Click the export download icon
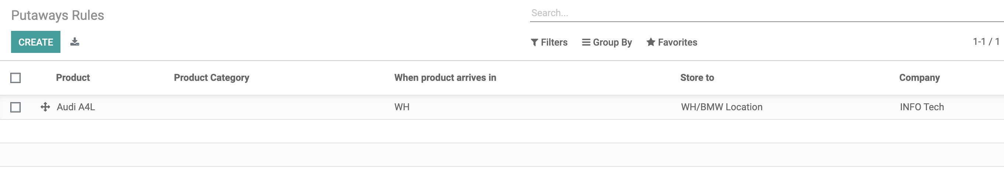This screenshot has width=1004, height=183. click(x=74, y=42)
